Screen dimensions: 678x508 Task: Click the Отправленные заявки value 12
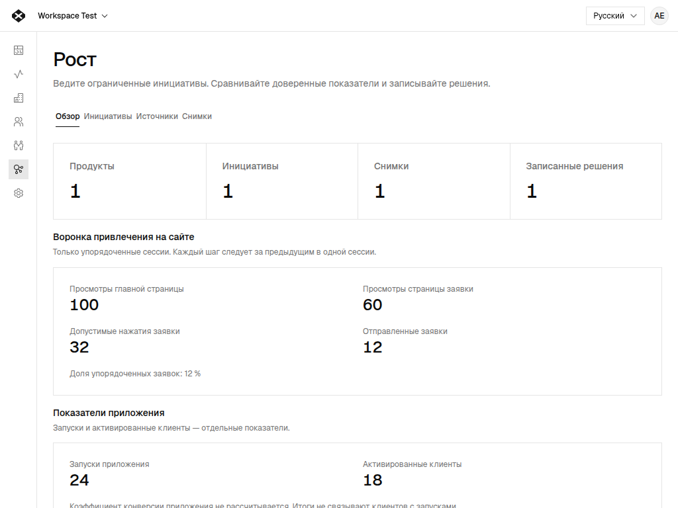tap(373, 347)
